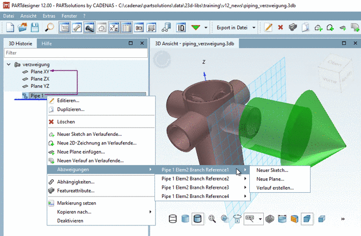
Task: Collapse the verzweigung tree node
Action: pyautogui.click(x=9, y=65)
